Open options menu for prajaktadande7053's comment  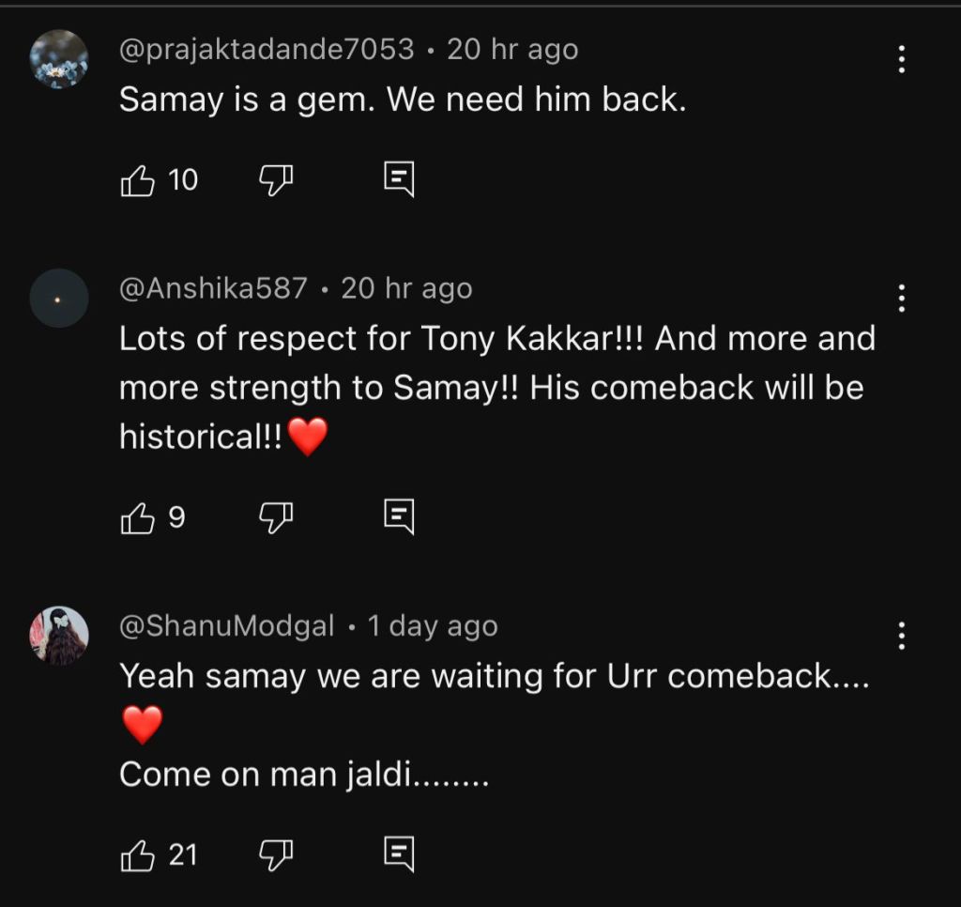point(901,59)
